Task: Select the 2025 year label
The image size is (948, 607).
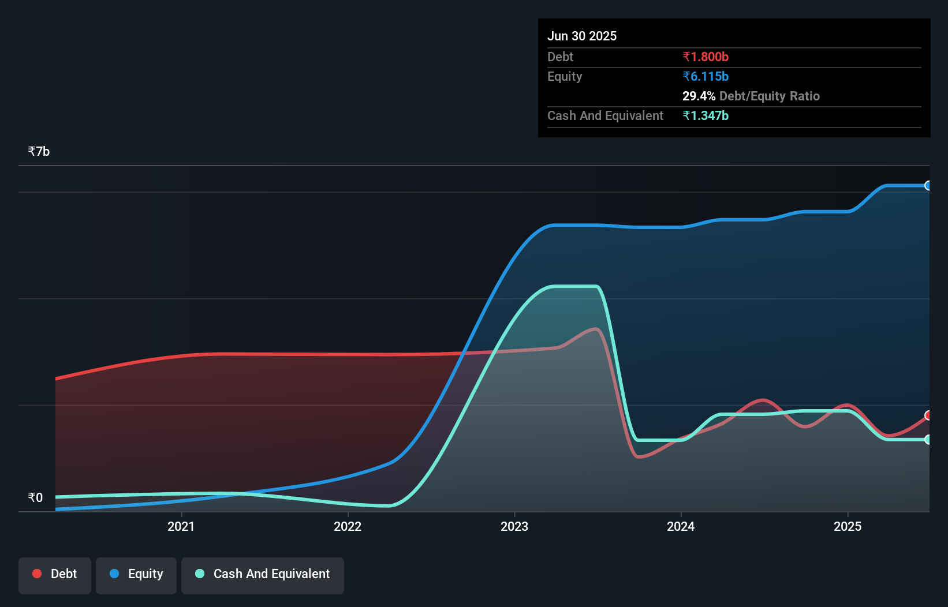Action: point(848,527)
